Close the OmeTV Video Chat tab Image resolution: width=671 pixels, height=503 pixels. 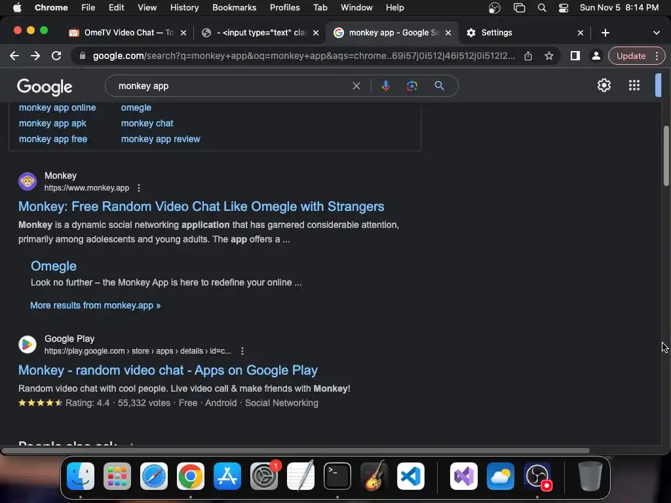183,33
